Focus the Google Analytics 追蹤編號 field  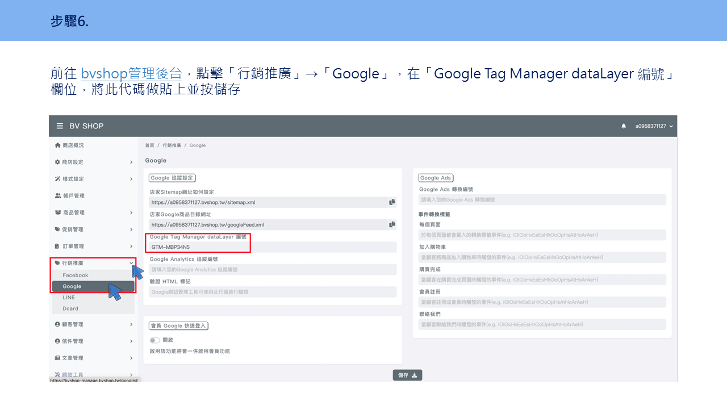click(273, 269)
